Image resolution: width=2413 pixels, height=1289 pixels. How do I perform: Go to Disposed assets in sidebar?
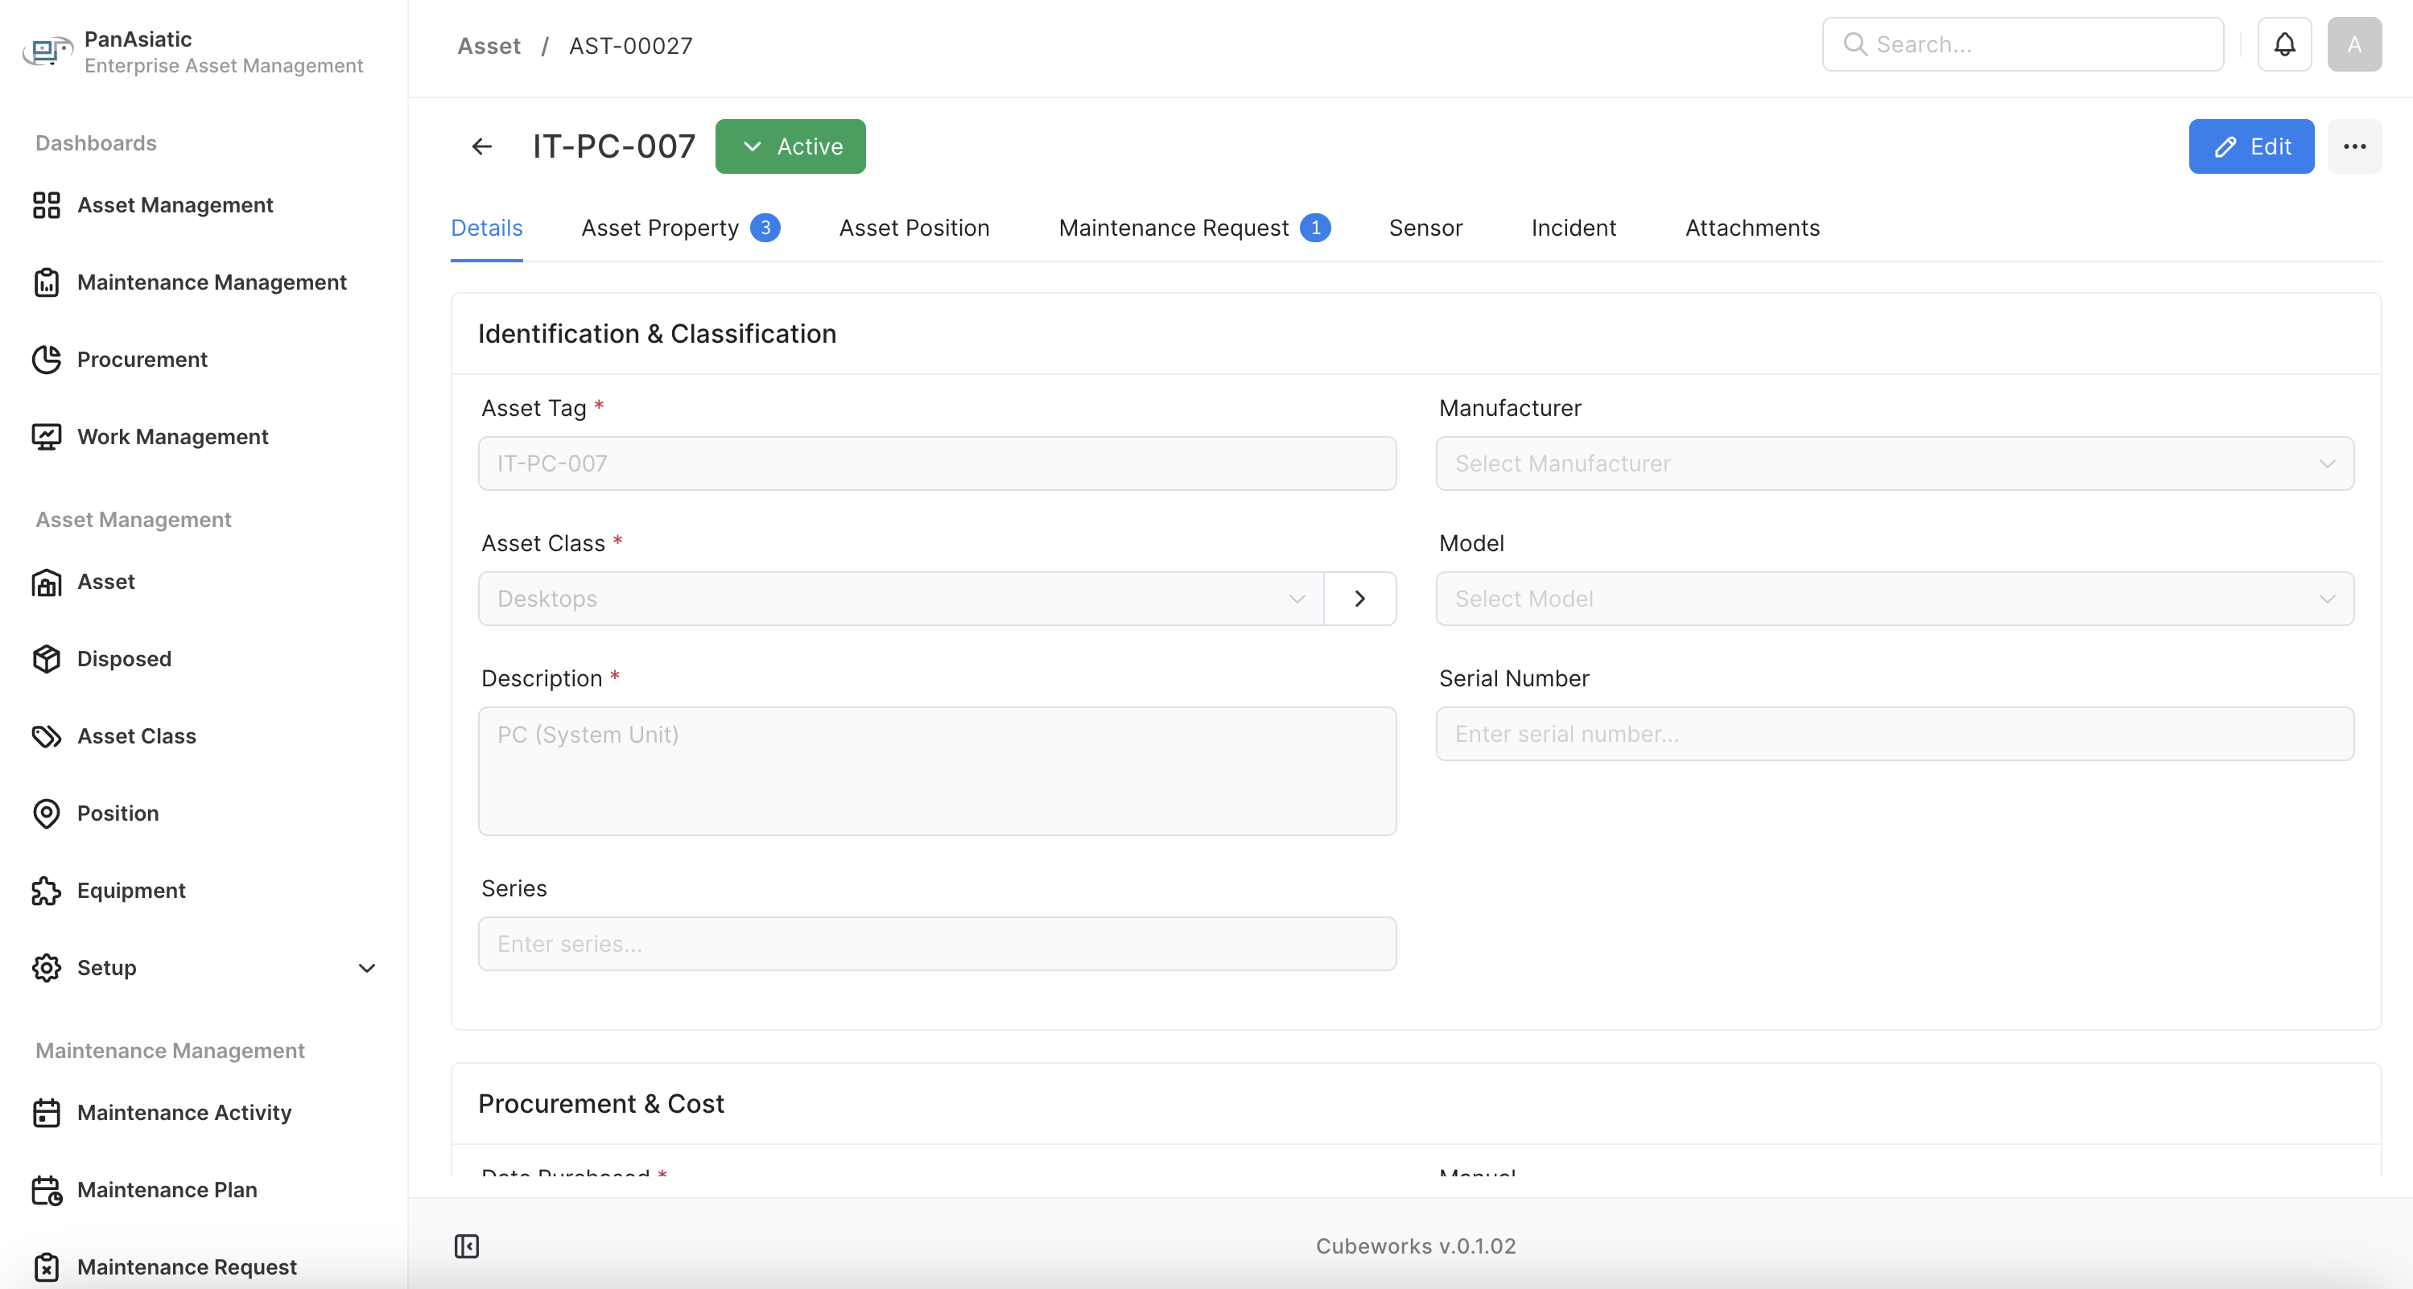(x=124, y=659)
